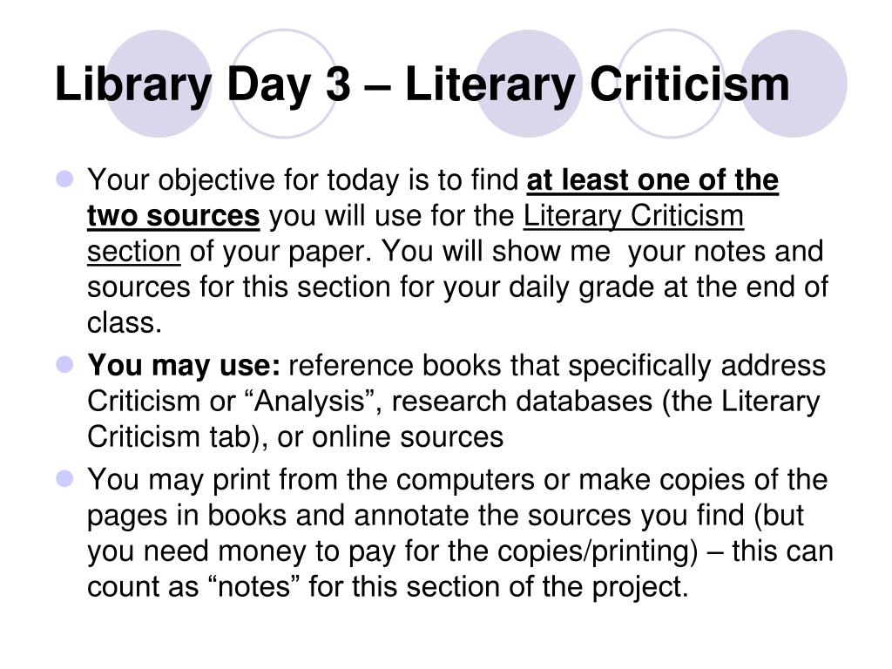This screenshot has height=669, width=892.
Task: Click underlined 'Literary Criticism' in first bullet
Action: coord(633,216)
